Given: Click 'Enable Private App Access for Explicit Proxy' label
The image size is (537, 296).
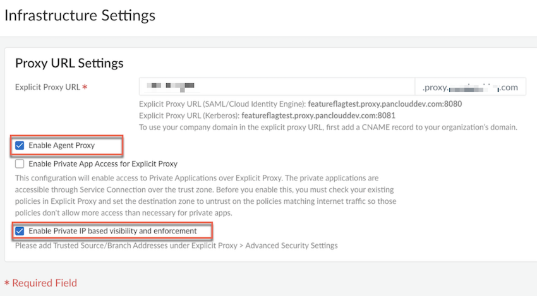Looking at the screenshot, I should pos(103,164).
